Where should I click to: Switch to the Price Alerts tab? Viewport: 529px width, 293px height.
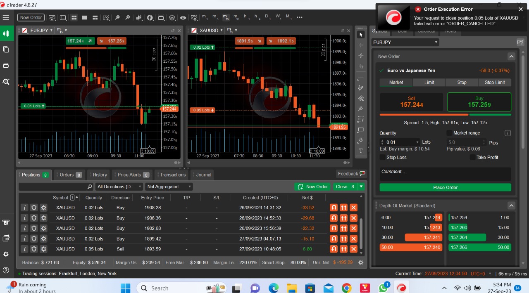pos(133,175)
